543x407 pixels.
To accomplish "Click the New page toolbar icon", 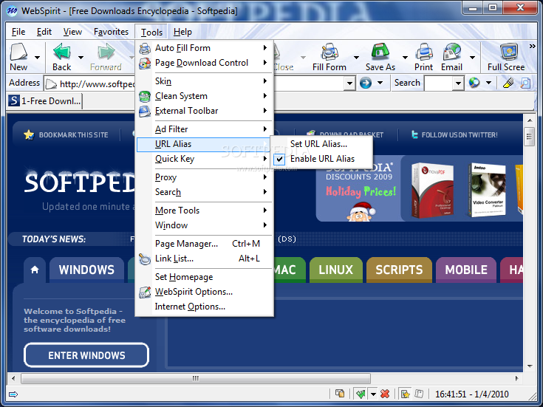I will tap(18, 52).
